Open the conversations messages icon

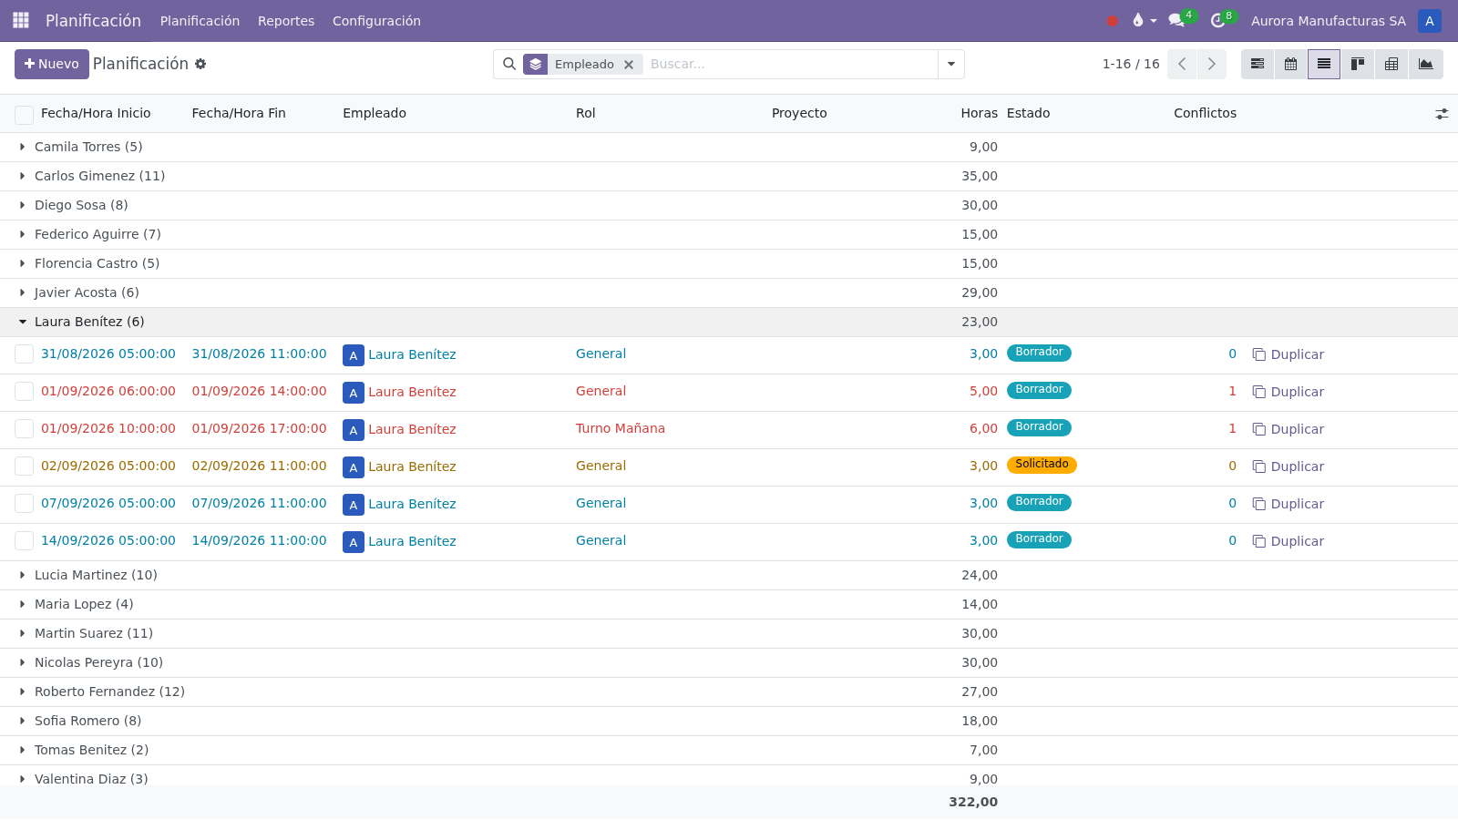[1176, 20]
